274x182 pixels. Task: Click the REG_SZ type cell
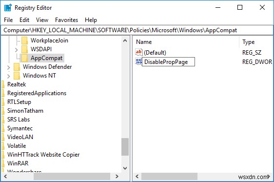coord(252,53)
